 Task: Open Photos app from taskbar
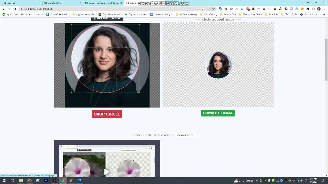click(x=79, y=181)
